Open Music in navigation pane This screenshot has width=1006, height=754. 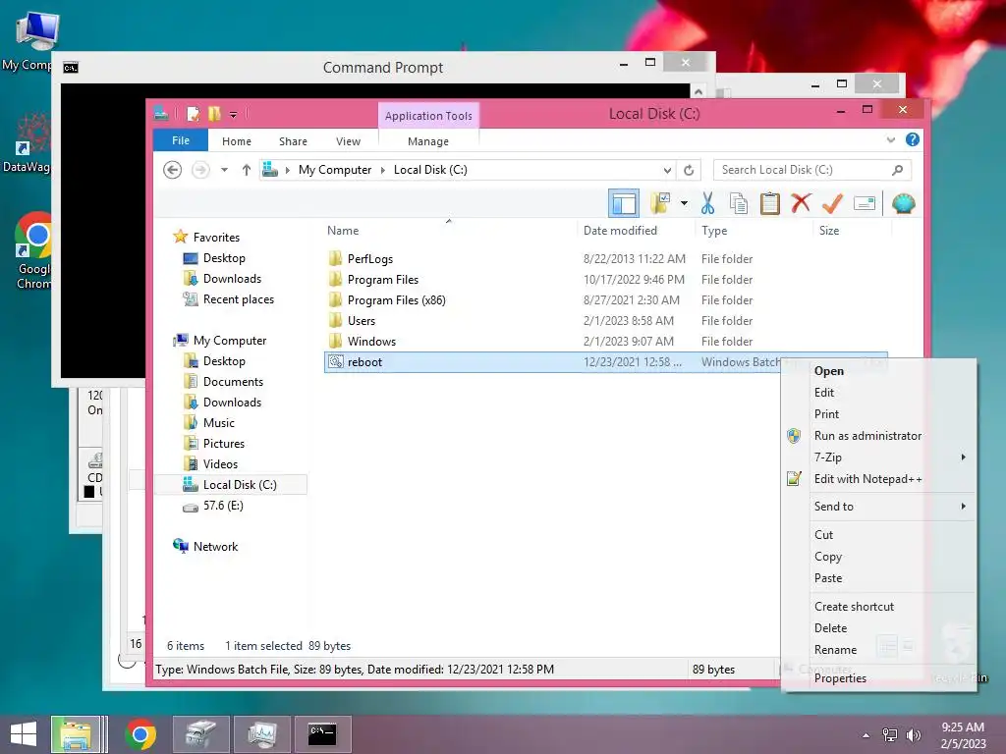pyautogui.click(x=219, y=422)
